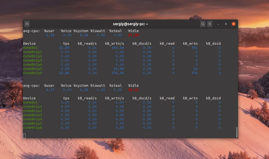The height and width of the screenshot is (159, 269).
Task: Click the second %steal header
Action: tap(115, 85)
